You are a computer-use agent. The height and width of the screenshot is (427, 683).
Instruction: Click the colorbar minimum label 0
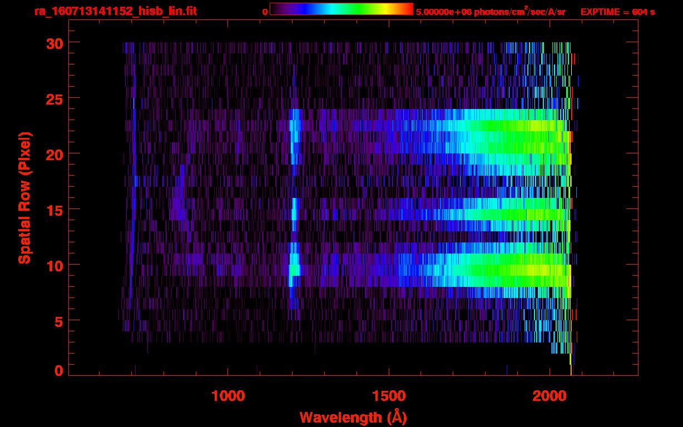265,12
